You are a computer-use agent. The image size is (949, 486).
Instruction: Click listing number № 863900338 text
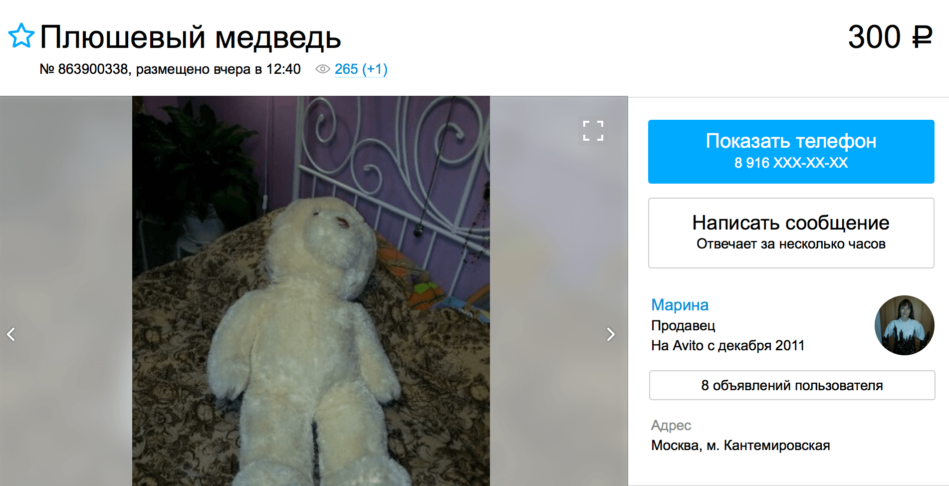pos(85,69)
